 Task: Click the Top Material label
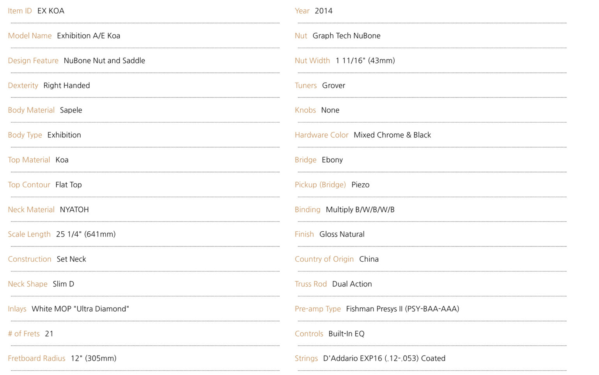[29, 160]
